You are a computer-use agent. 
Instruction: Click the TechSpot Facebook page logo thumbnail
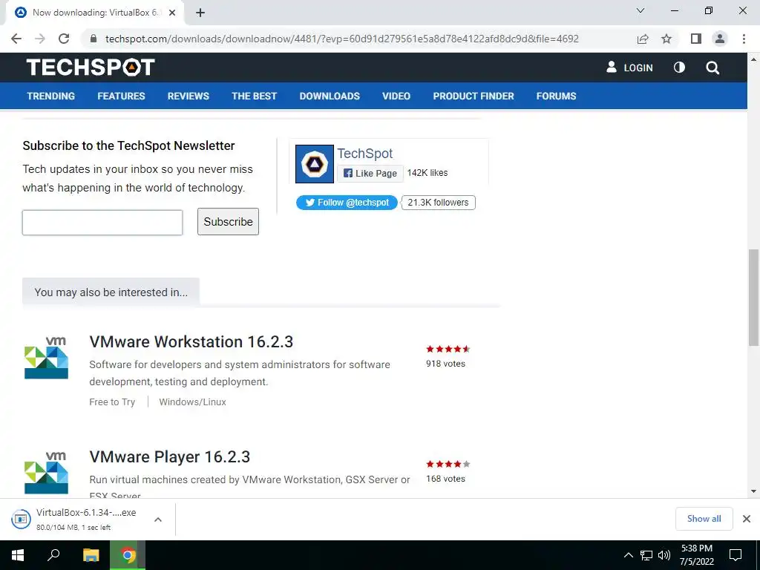pyautogui.click(x=315, y=164)
